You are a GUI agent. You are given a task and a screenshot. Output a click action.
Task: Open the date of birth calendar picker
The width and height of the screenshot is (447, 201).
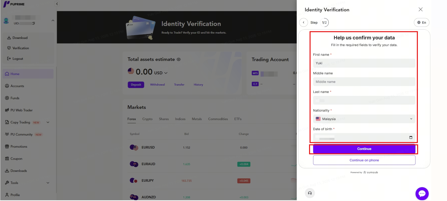[411, 137]
